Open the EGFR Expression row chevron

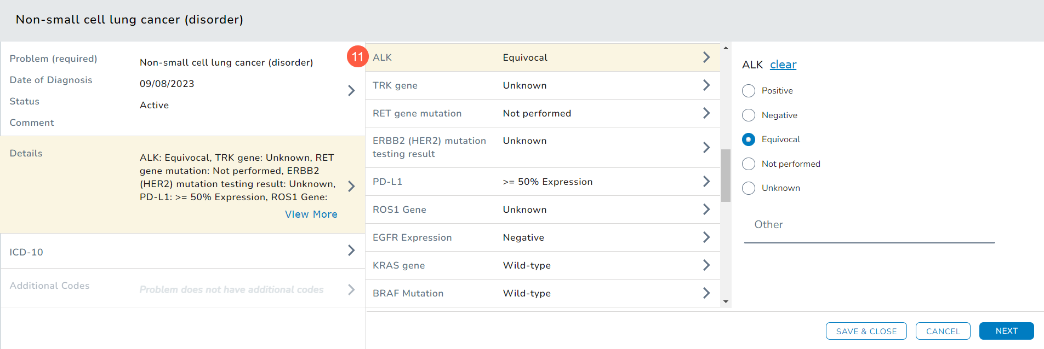(706, 237)
